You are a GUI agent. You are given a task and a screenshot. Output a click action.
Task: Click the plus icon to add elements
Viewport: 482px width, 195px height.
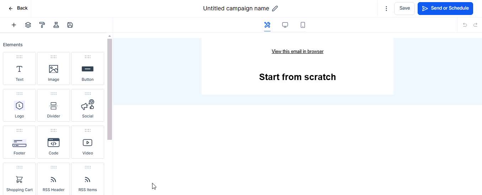pos(14,25)
